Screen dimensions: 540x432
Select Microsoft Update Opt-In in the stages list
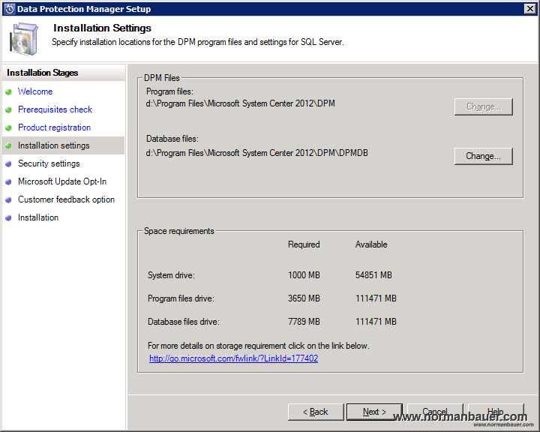pos(62,181)
